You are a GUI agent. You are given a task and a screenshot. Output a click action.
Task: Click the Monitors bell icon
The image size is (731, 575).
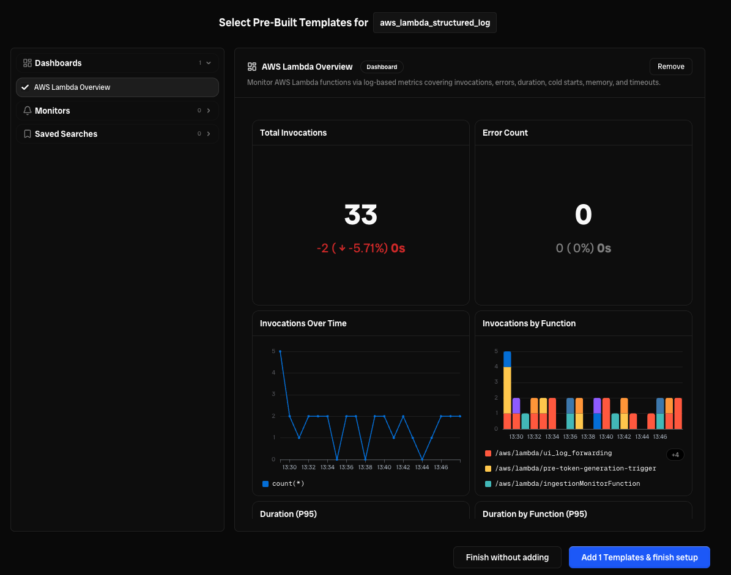(28, 111)
